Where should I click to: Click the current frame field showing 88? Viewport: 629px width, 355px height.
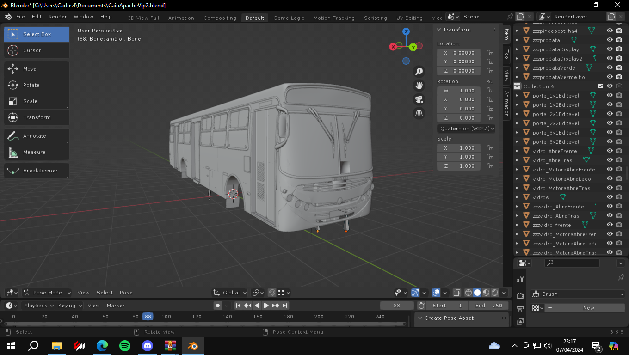point(397,306)
